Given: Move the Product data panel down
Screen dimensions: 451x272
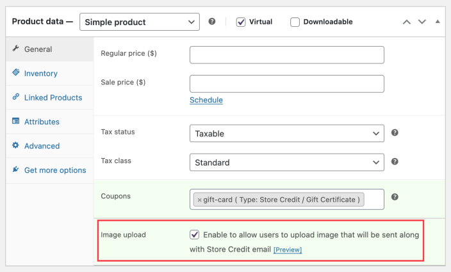Looking at the screenshot, I should point(422,22).
